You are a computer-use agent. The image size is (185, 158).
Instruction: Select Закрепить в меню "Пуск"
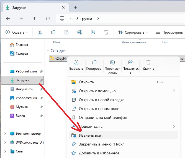pos(101,144)
